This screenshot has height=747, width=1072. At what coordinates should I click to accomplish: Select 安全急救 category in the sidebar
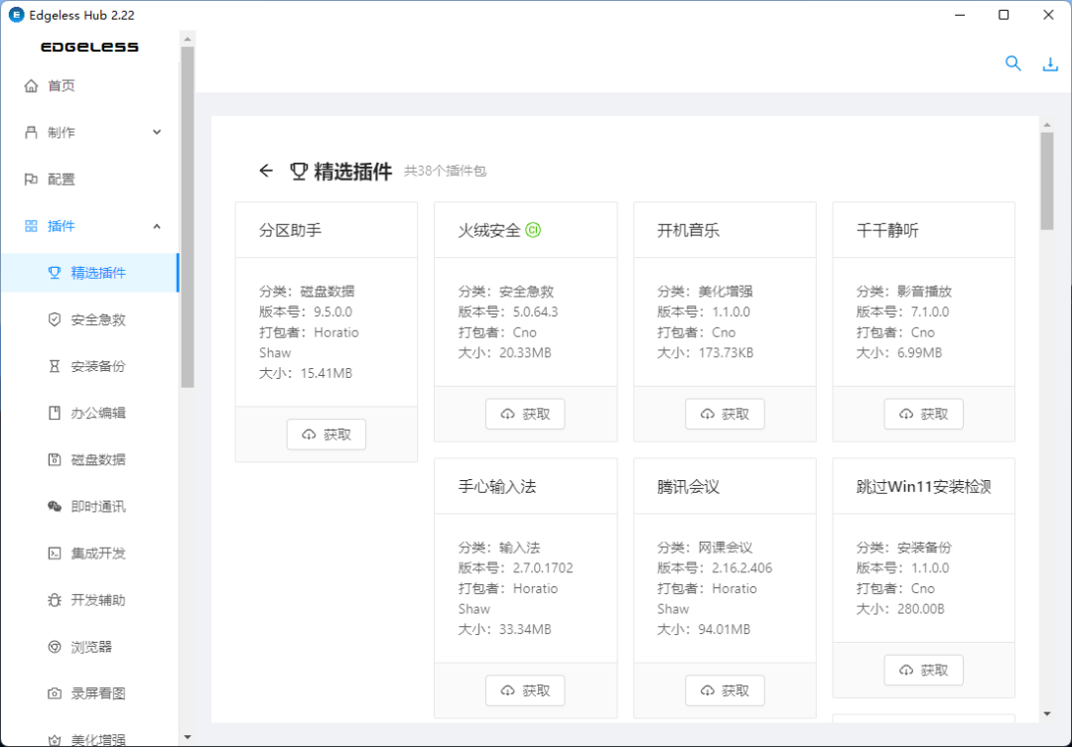[97, 320]
